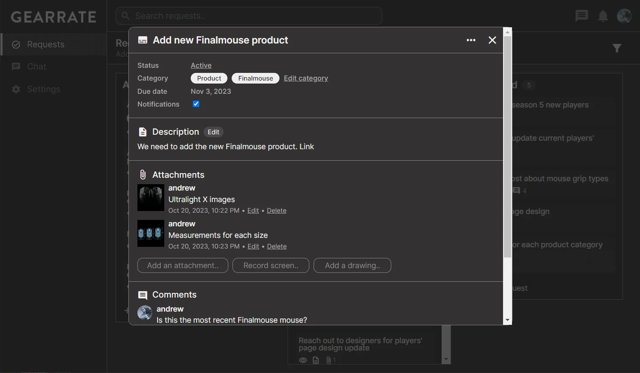This screenshot has width=640, height=373.
Task: Click the Comments speech bubble icon
Action: point(143,295)
